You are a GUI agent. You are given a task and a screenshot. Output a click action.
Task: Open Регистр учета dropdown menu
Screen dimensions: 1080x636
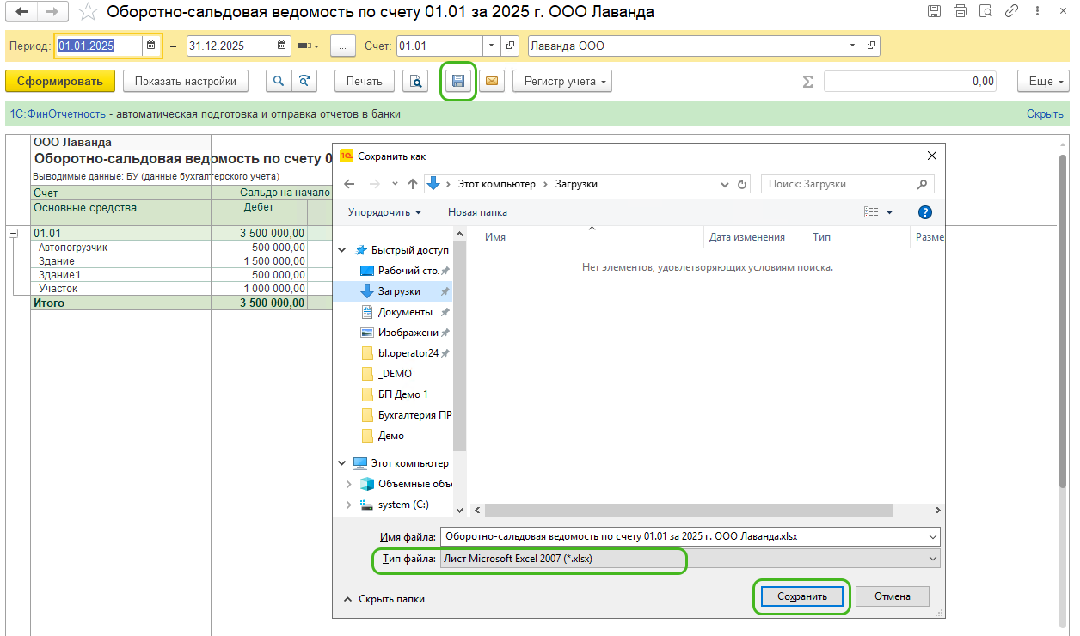562,82
